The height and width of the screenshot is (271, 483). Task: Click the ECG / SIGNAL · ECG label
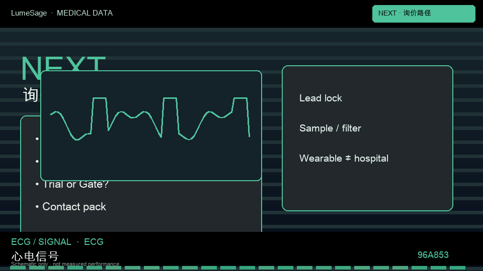coord(57,242)
